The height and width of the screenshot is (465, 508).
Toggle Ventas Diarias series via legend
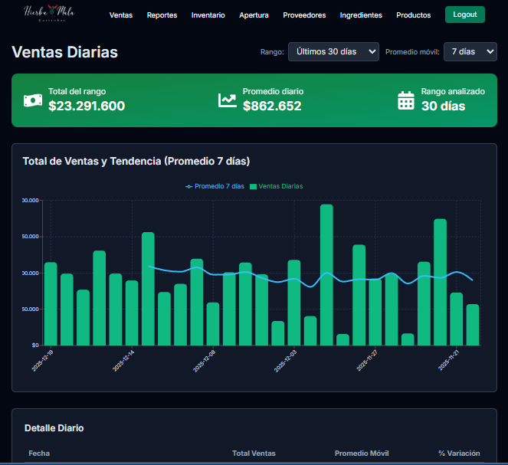(277, 186)
